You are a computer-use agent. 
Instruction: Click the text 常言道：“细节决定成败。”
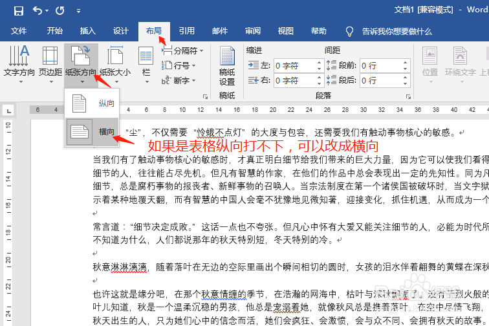pos(144,227)
